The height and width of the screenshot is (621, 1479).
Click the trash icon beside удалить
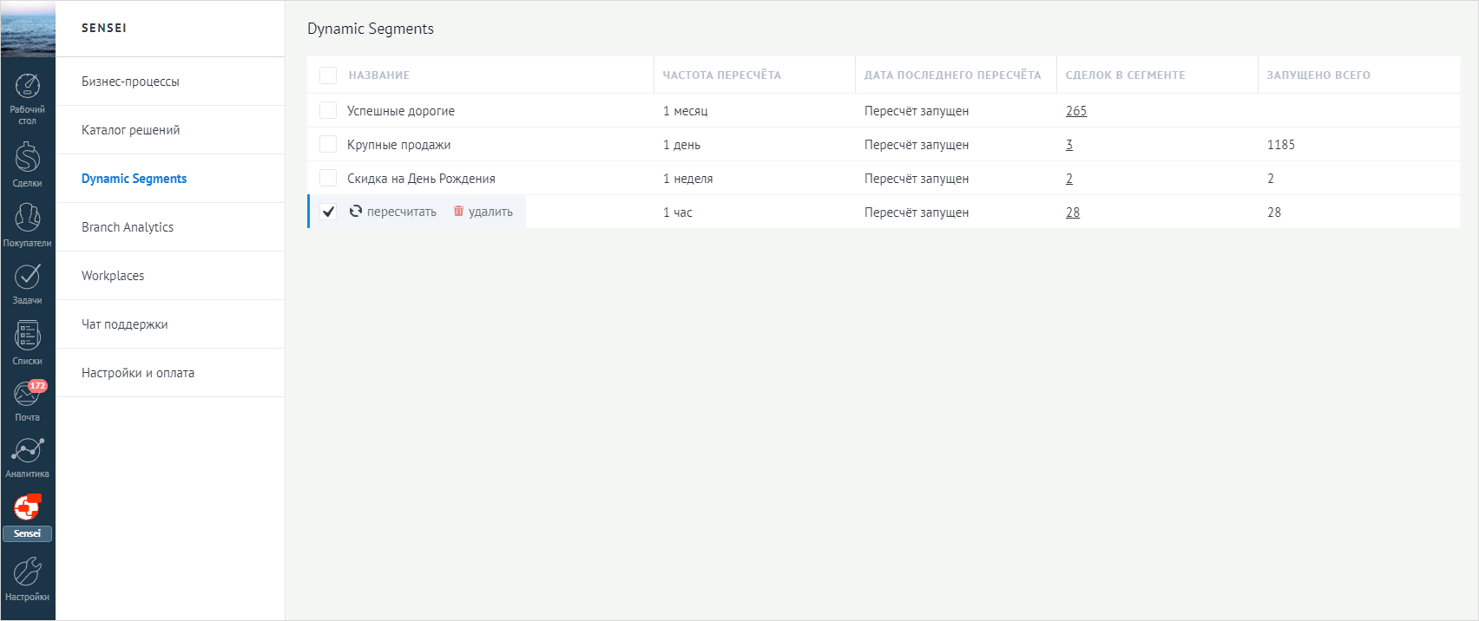(459, 211)
